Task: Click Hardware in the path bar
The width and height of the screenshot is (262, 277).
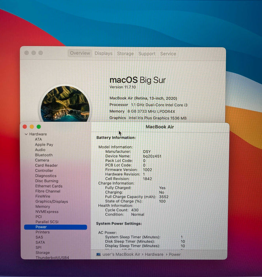Action: [x=154, y=254]
